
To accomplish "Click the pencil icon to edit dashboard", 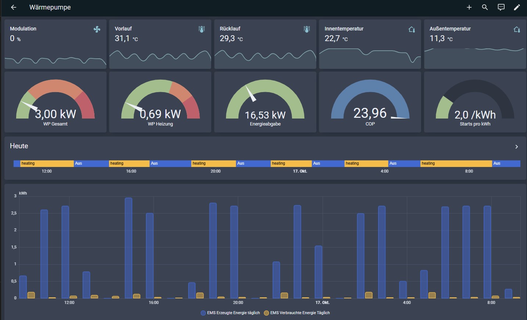I will [x=517, y=7].
